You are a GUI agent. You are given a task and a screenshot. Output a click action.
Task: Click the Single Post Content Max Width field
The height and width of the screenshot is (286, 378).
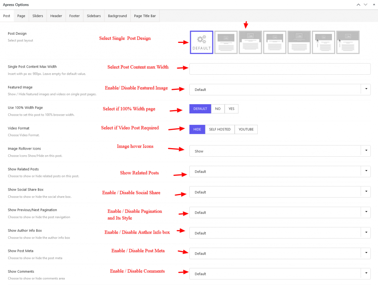[280, 69]
